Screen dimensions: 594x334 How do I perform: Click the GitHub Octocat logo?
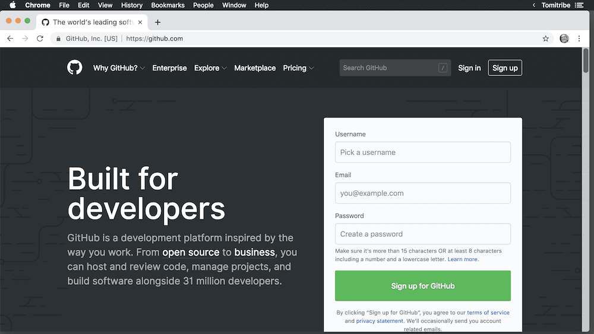click(75, 68)
